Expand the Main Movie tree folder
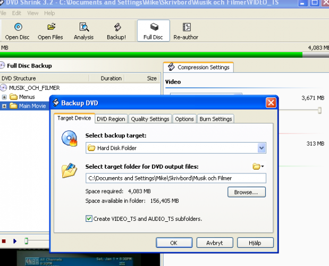Screen dimensions: 329x266 4,106
